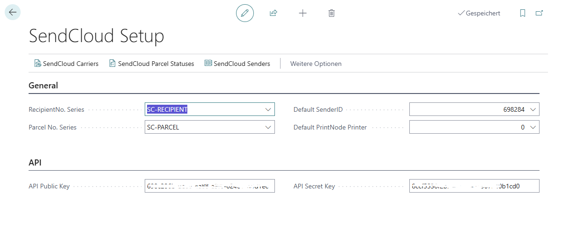Image resolution: width=577 pixels, height=252 pixels.
Task: Click the API Public Key field
Action: [x=209, y=186]
